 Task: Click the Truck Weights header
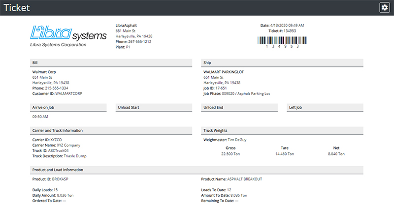pyautogui.click(x=282, y=130)
